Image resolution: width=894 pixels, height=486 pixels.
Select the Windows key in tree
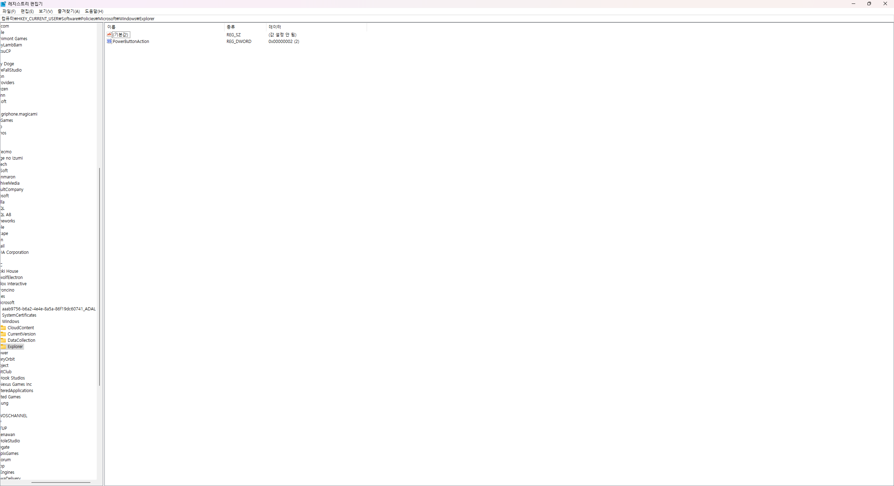pyautogui.click(x=10, y=321)
